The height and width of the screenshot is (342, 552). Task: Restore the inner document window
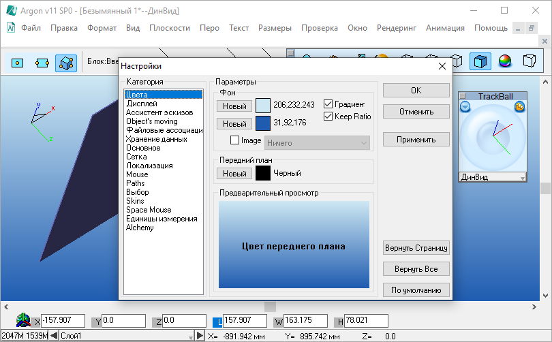(532, 28)
